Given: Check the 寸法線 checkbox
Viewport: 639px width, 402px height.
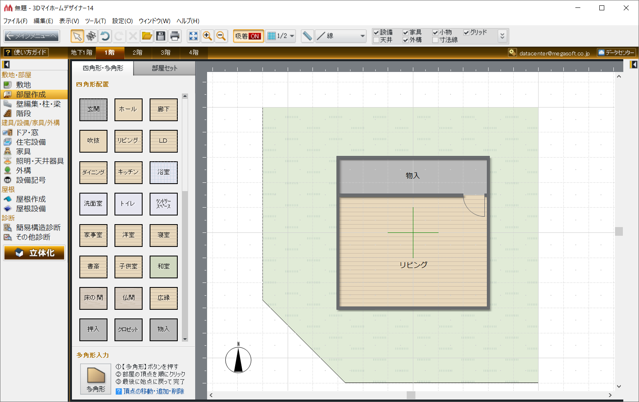Looking at the screenshot, I should click(435, 40).
